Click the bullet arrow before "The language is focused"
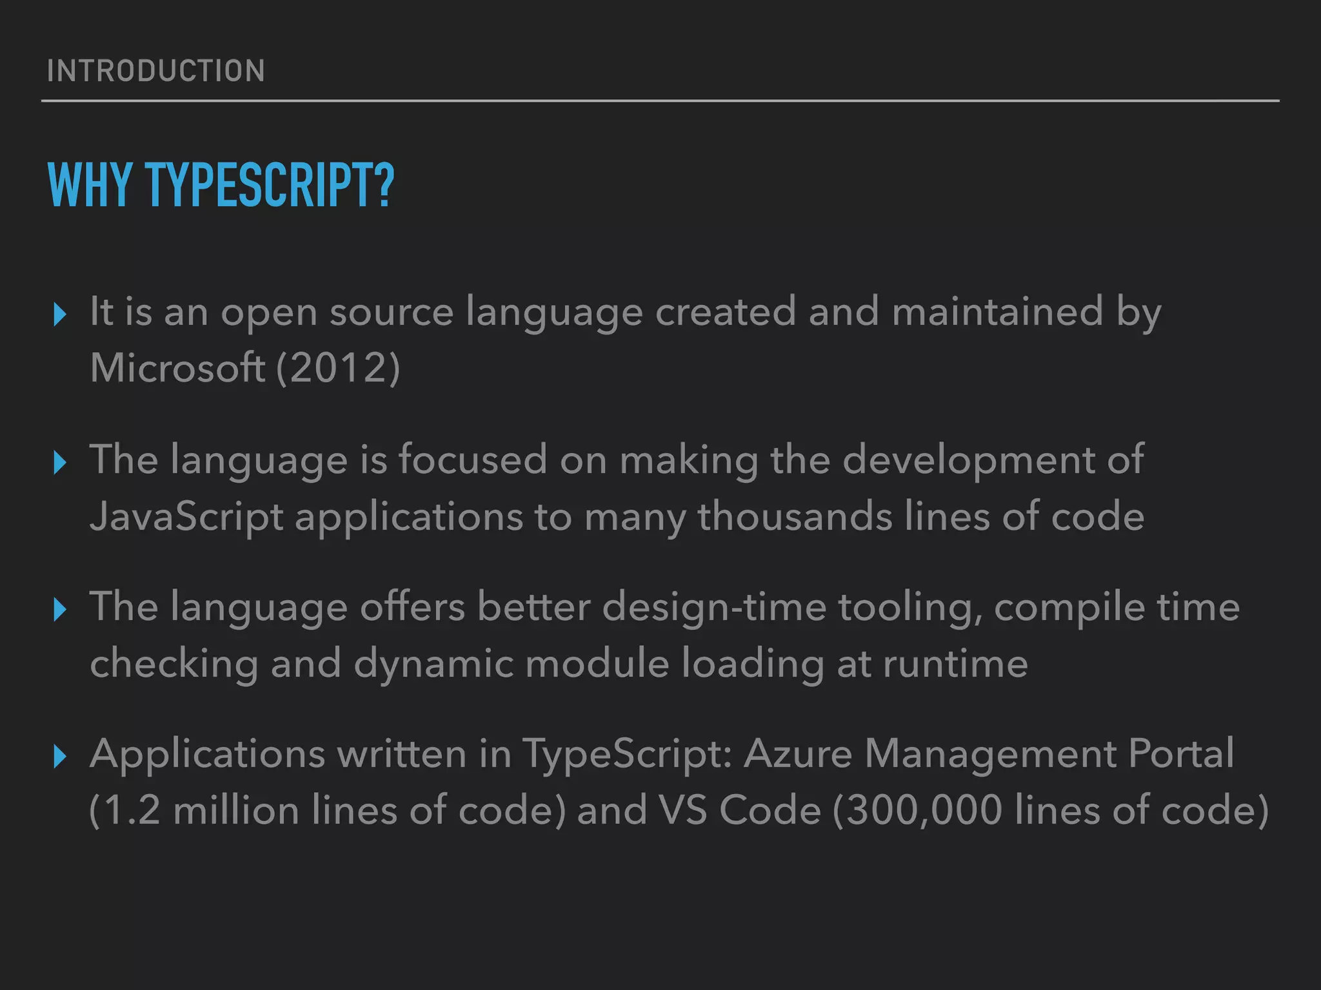1321x990 pixels. point(60,462)
